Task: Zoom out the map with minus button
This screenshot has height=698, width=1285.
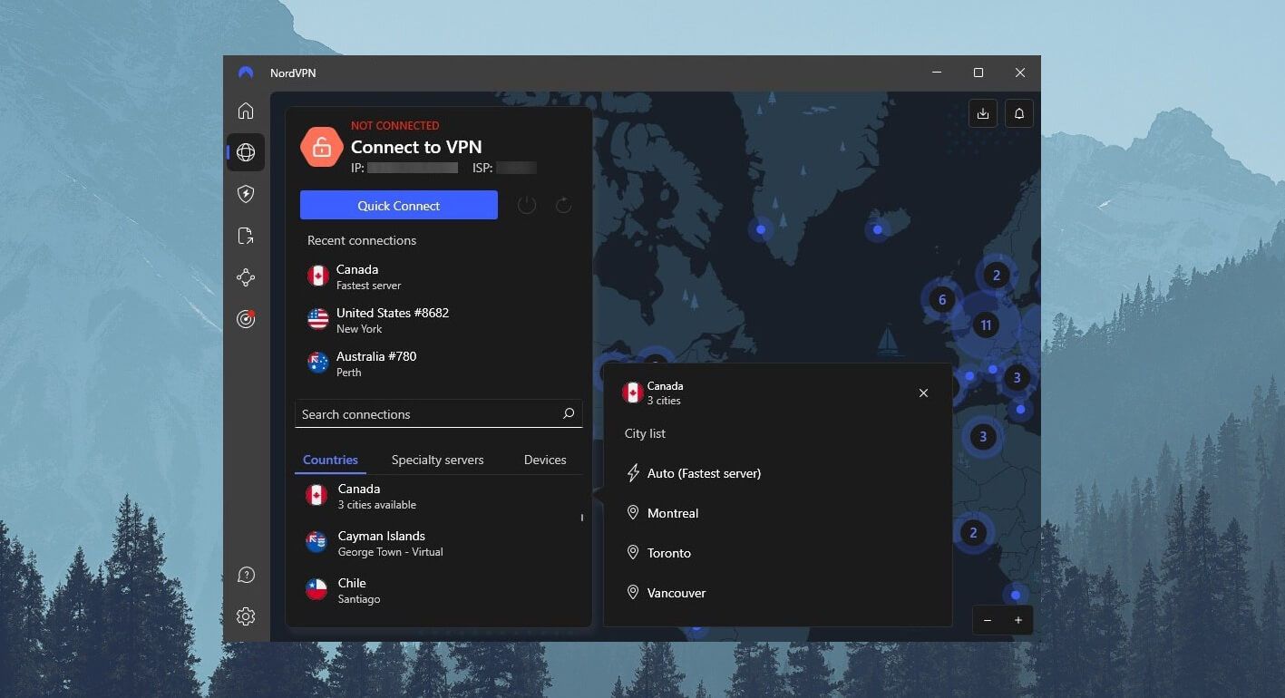Action: click(988, 620)
